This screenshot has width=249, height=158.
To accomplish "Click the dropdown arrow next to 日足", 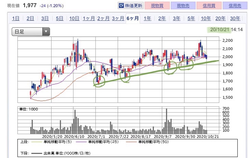I will pos(46,32).
